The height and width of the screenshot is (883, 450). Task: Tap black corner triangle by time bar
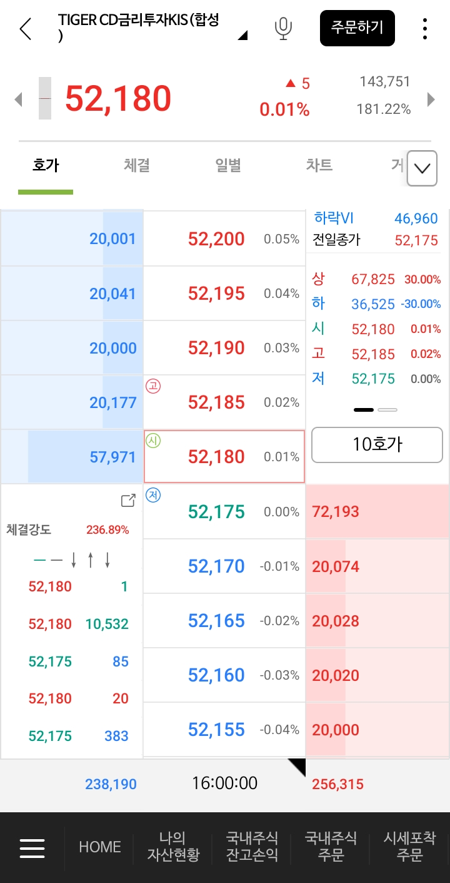(x=297, y=767)
